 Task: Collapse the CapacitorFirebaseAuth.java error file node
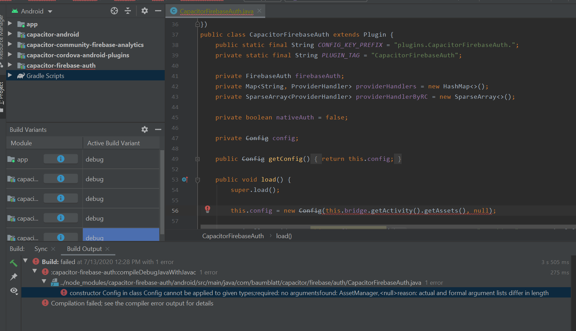tap(44, 282)
